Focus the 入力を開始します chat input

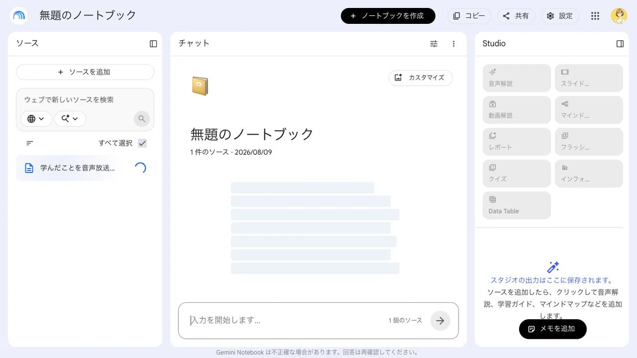click(x=287, y=320)
